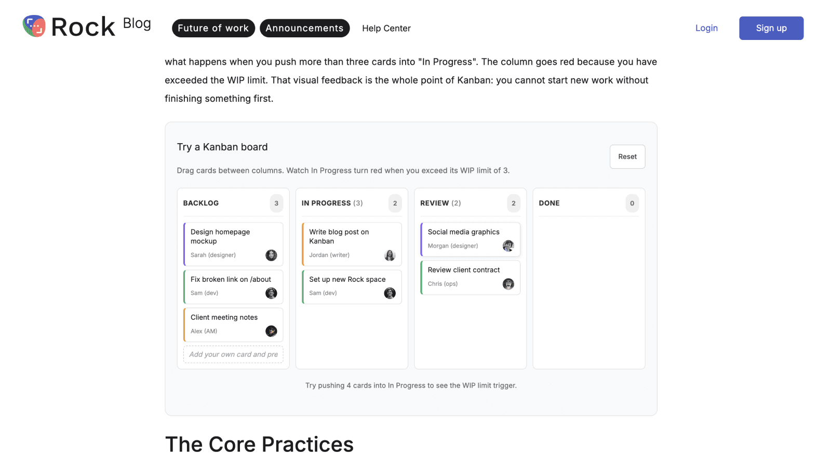The image size is (831, 467).
Task: Click Sarah's avatar on Design homepage mockup card
Action: click(271, 255)
